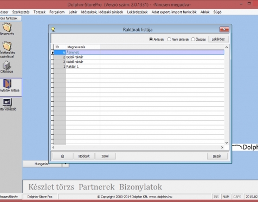Screen dimensions: 258x202
Task: Click the ID column header
Action: (x=60, y=47)
